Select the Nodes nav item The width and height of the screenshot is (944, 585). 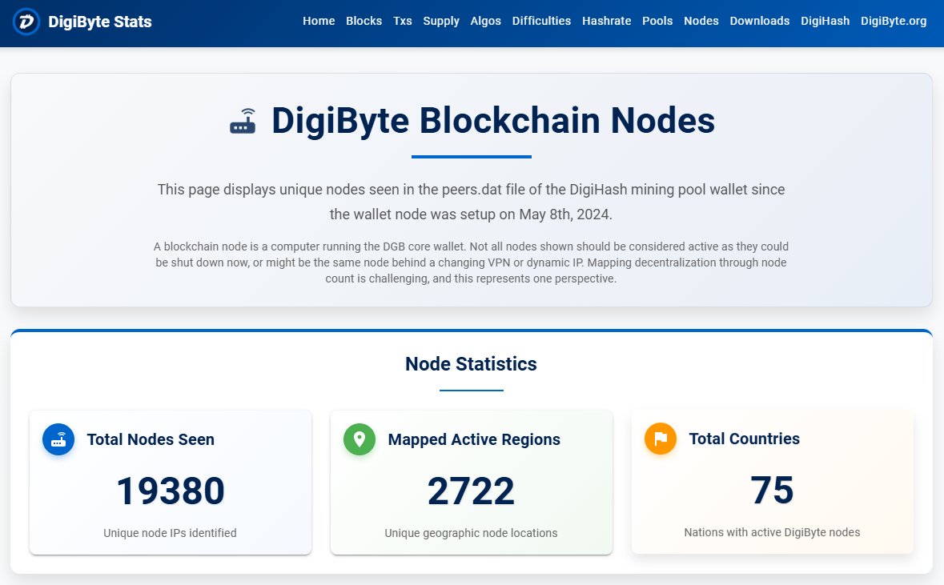[701, 21]
